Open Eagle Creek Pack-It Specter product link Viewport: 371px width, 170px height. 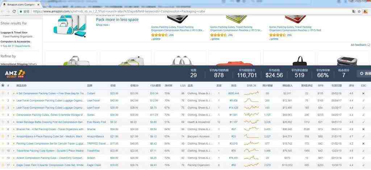click(50, 165)
